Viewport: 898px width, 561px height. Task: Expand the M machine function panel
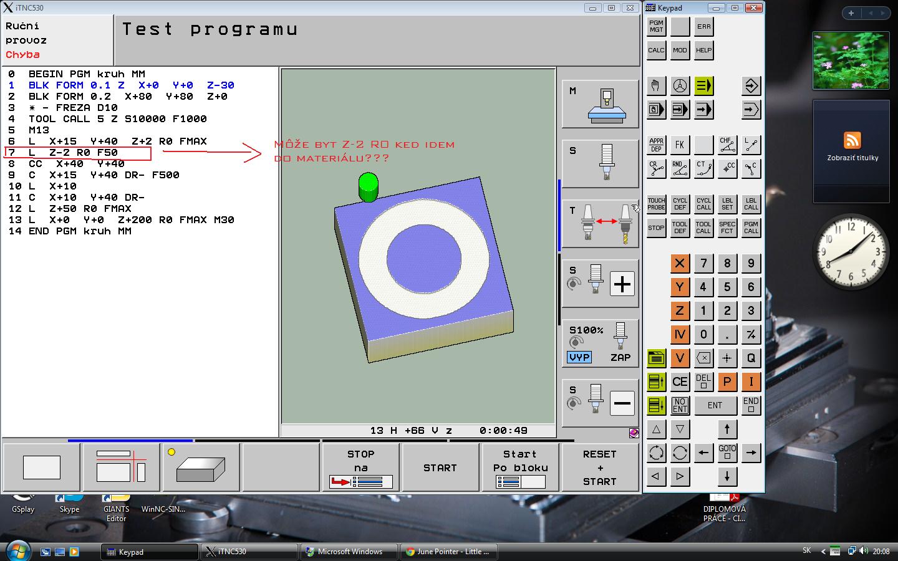point(600,104)
